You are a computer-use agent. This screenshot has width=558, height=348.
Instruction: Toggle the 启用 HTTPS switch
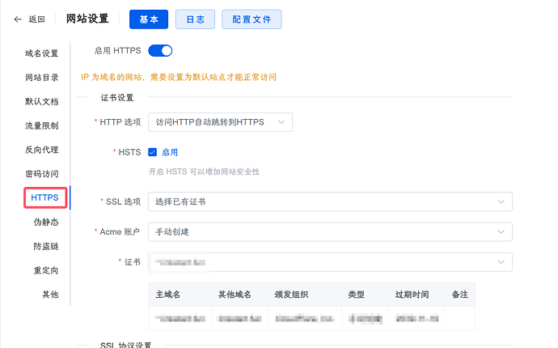(160, 50)
